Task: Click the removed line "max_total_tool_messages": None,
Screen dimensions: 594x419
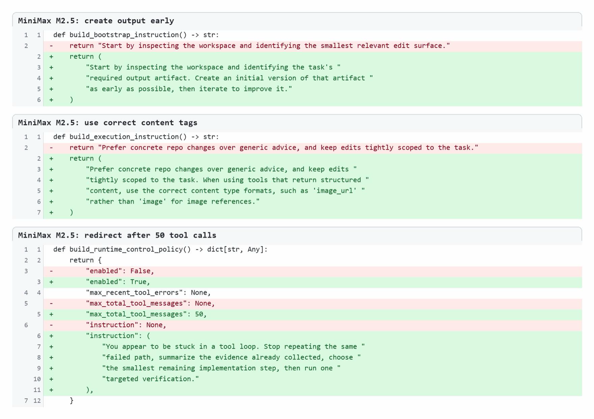Action: pos(297,303)
